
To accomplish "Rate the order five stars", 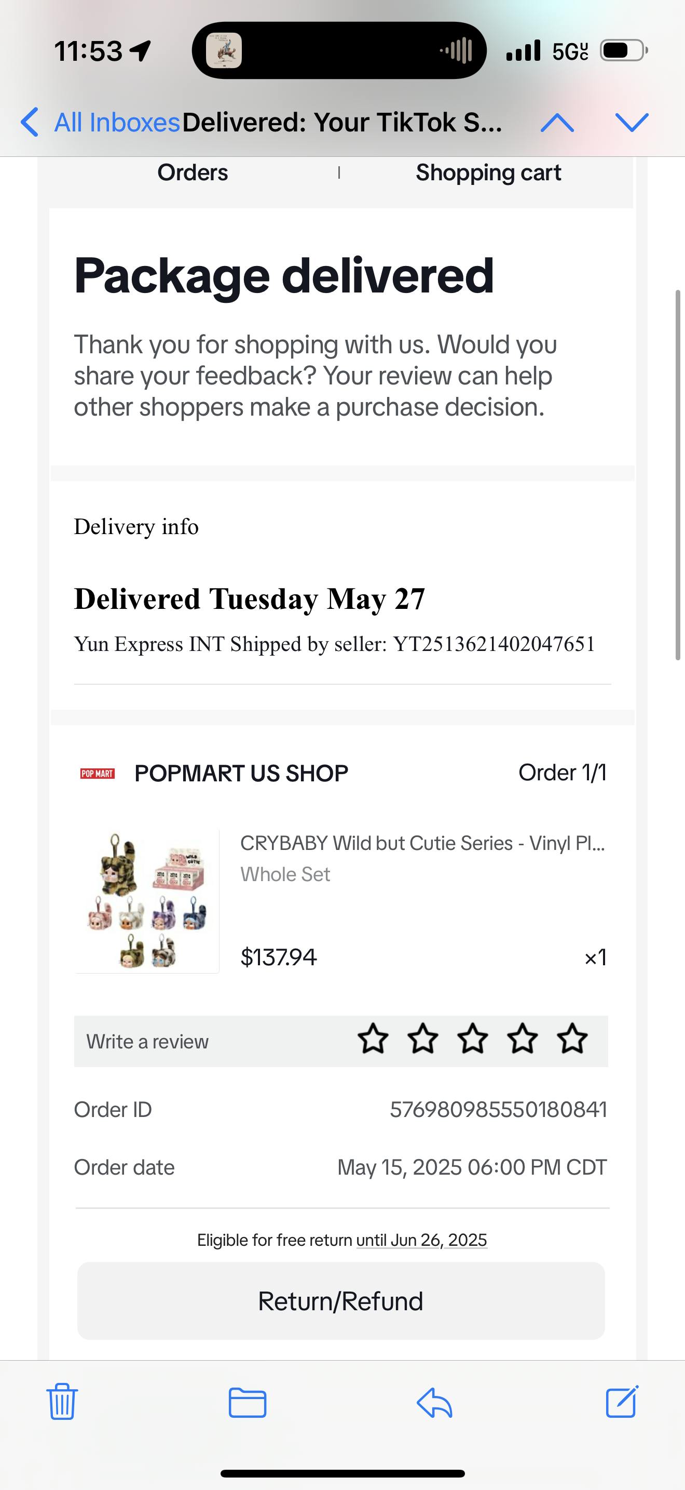I will [x=572, y=1041].
